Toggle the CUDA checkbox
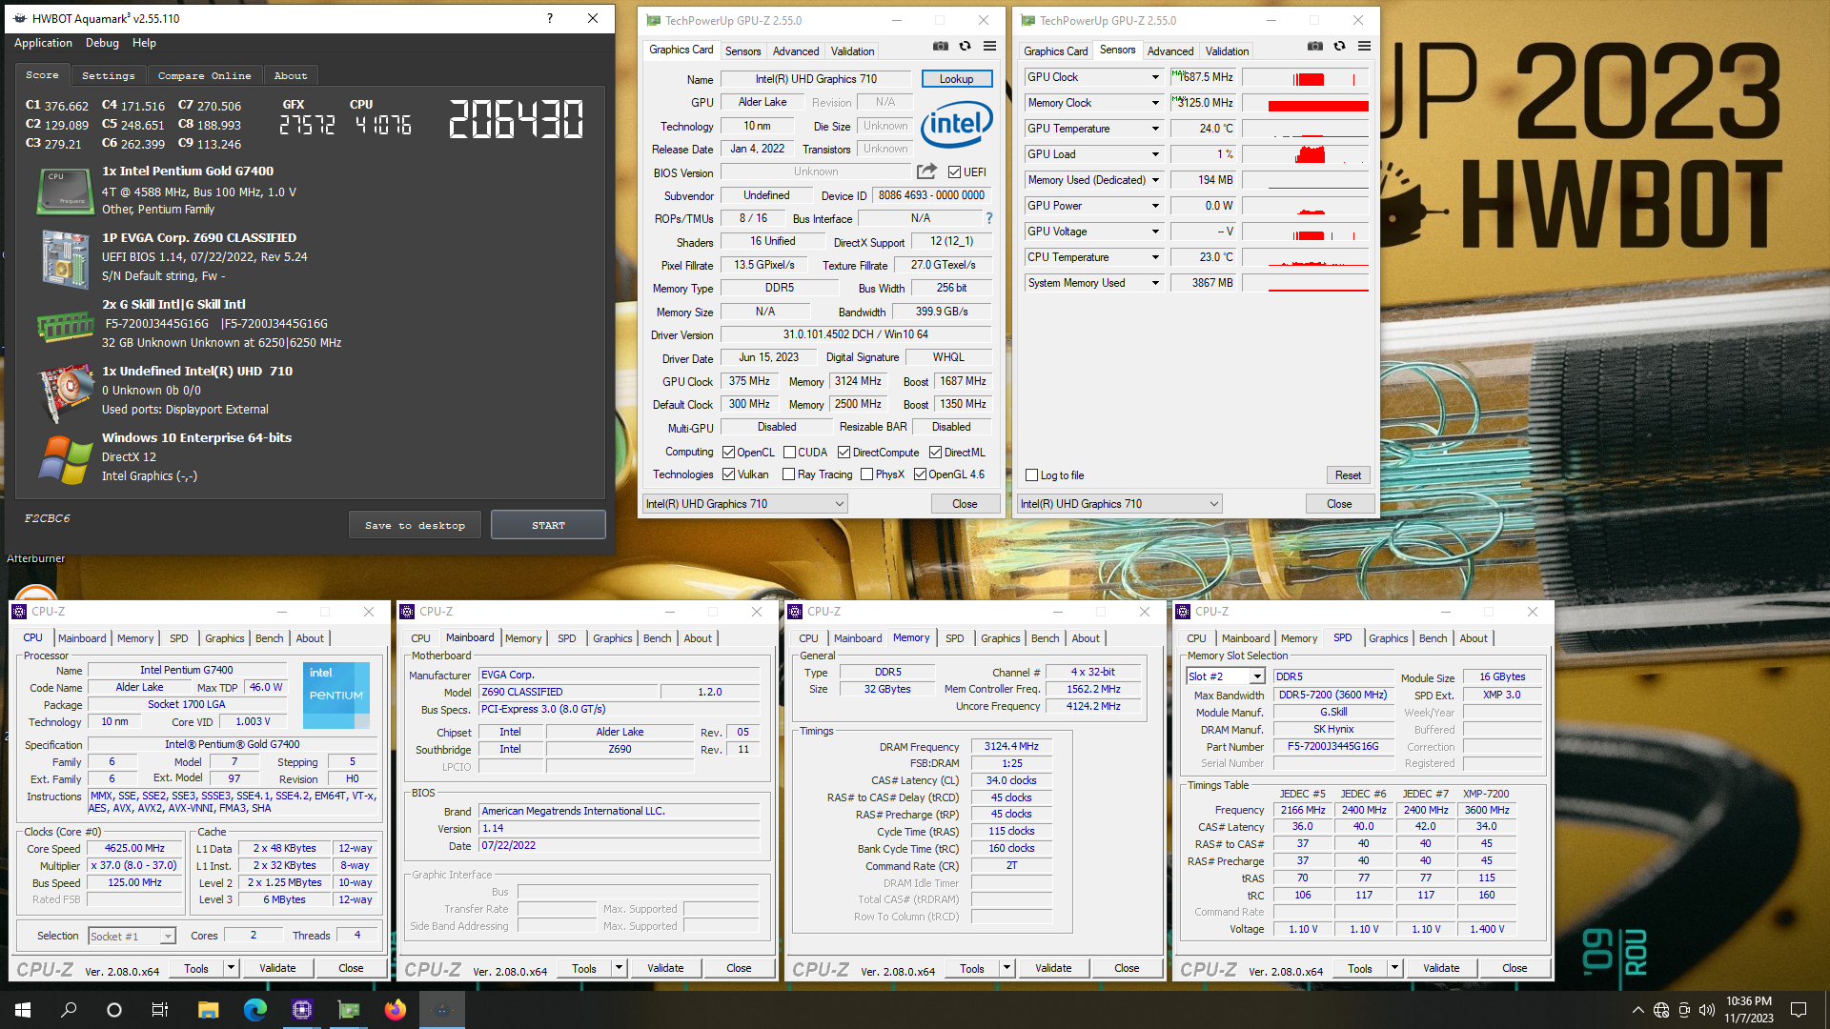The height and width of the screenshot is (1029, 1830). (789, 453)
